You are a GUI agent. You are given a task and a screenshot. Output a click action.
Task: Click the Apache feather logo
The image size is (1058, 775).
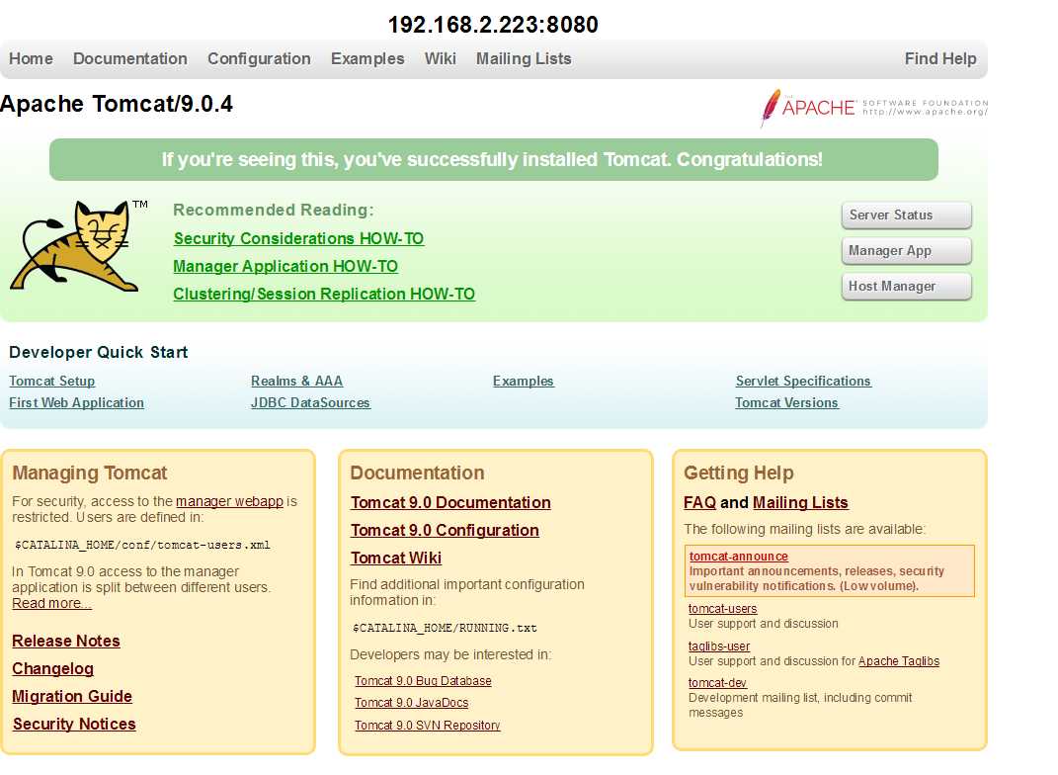click(x=874, y=108)
